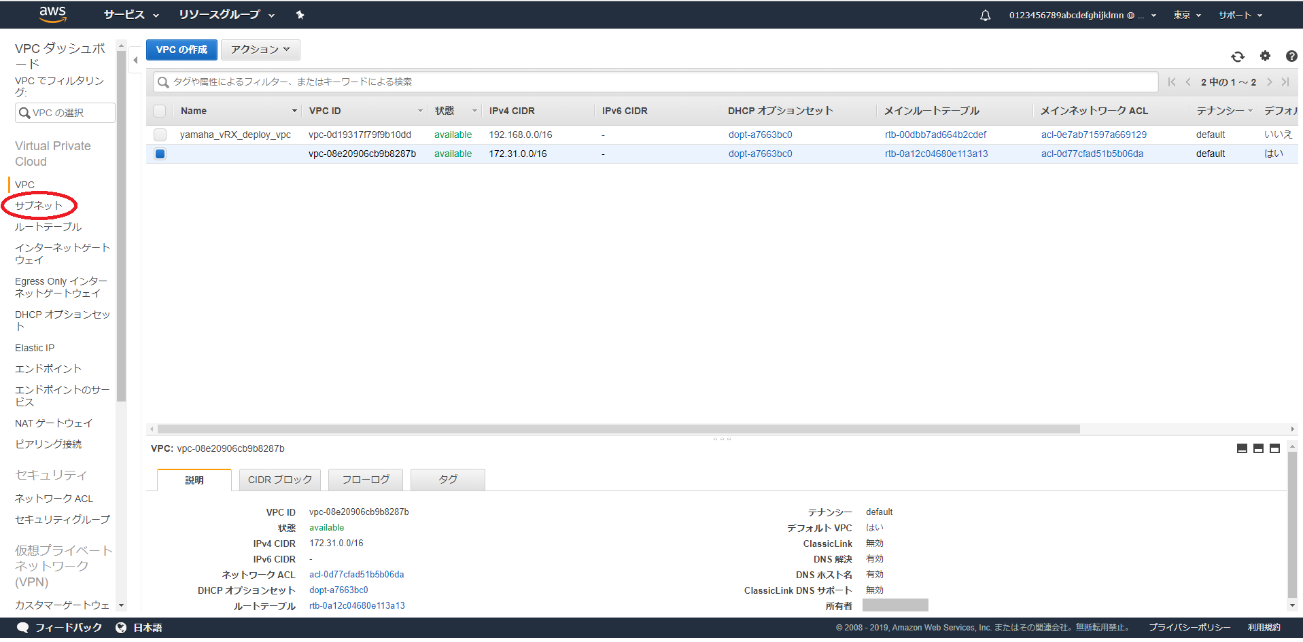Open the notifications bell icon
This screenshot has width=1303, height=642.
985,15
